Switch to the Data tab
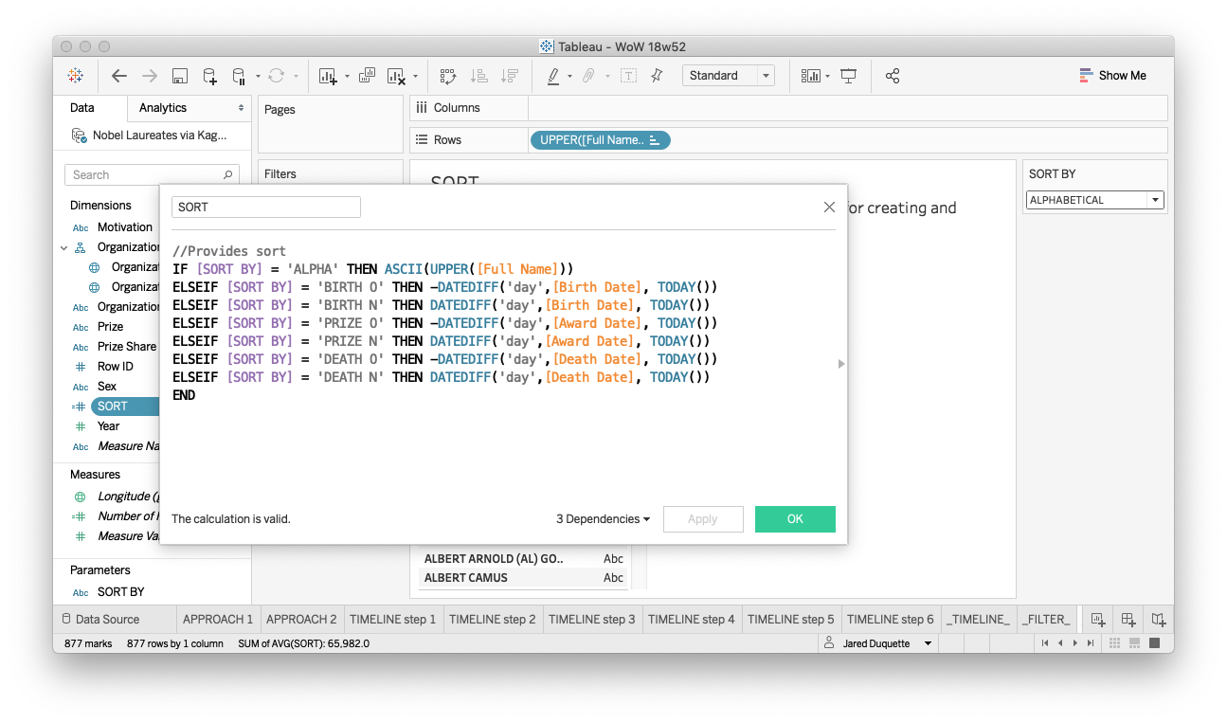This screenshot has width=1227, height=723. 82,108
